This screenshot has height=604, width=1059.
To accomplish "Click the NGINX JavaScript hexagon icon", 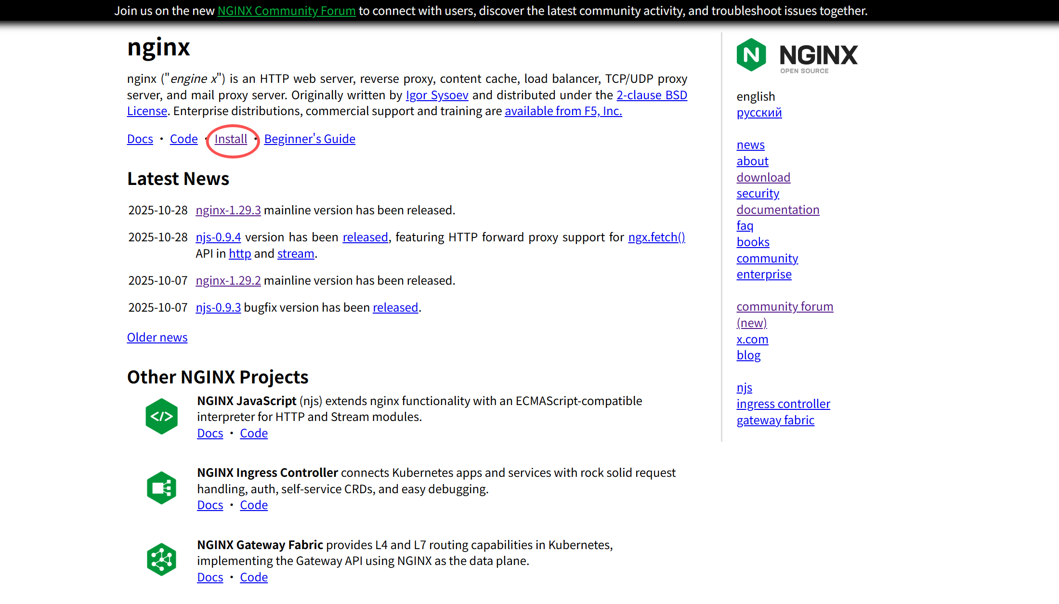I will (x=162, y=416).
